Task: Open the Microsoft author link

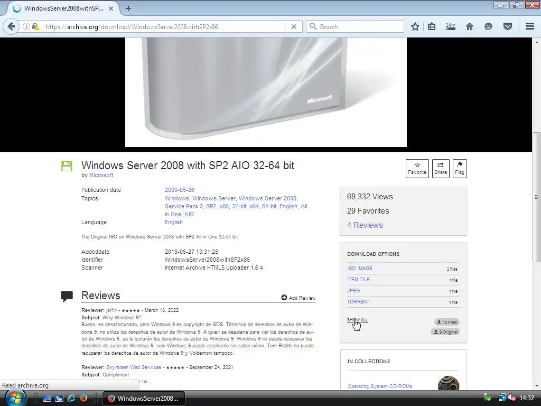Action: coord(101,175)
